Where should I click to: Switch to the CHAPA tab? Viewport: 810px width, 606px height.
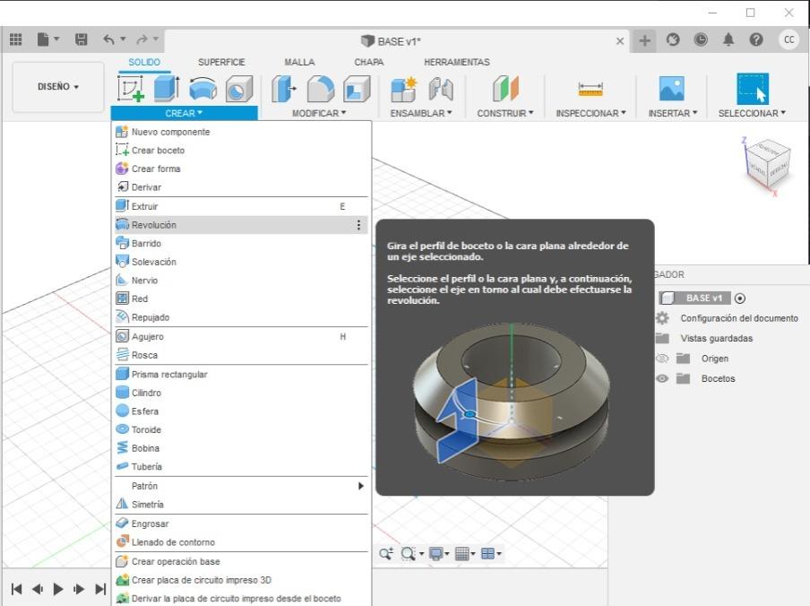pos(369,62)
